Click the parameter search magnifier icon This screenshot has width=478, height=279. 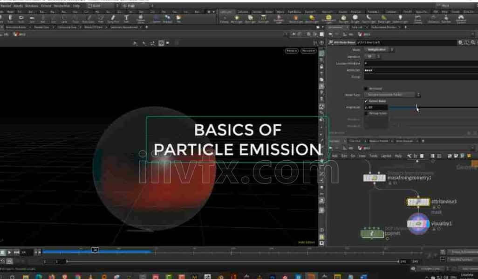coord(473,42)
